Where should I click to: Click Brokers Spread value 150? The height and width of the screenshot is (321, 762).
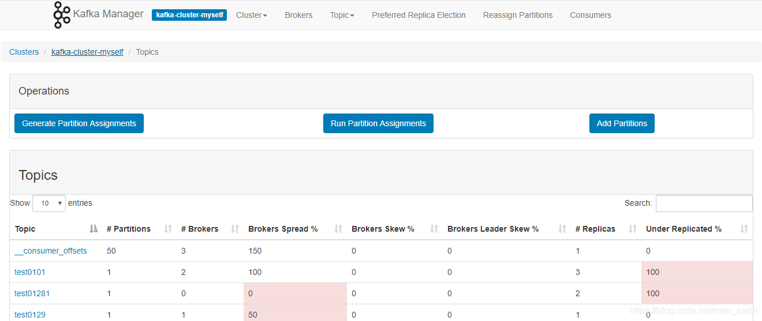[x=255, y=251]
